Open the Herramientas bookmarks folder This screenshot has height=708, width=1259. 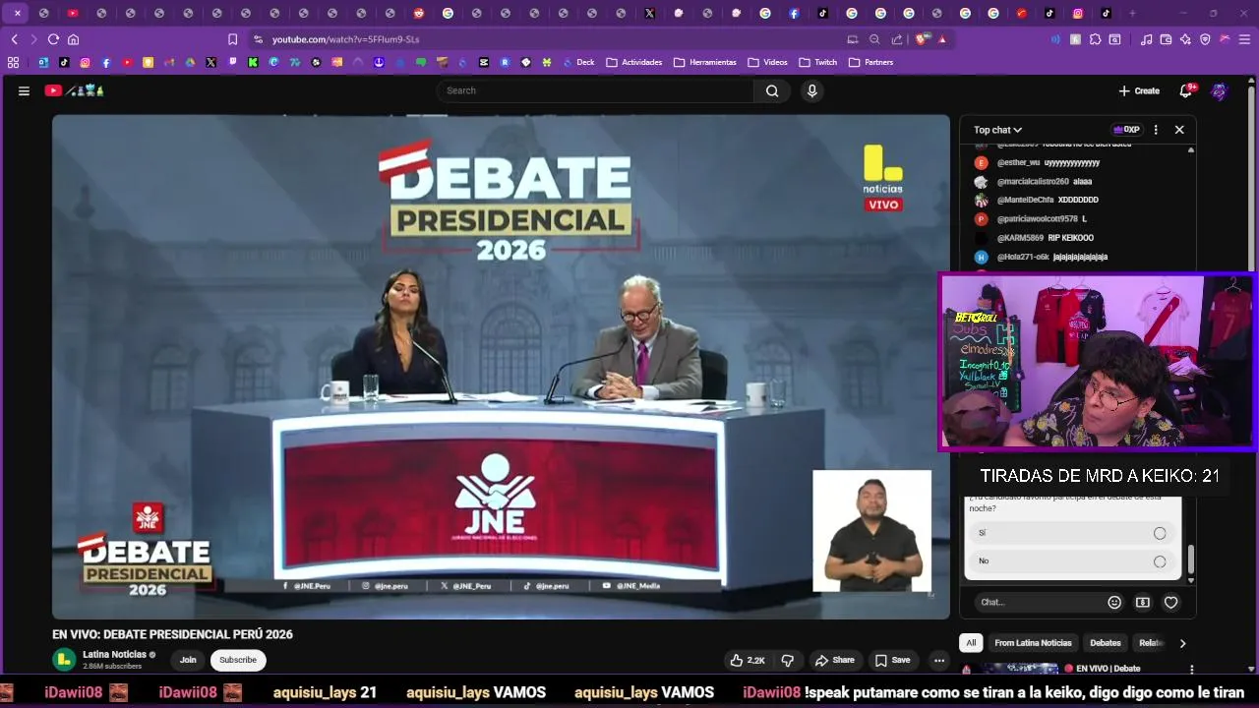(x=705, y=62)
